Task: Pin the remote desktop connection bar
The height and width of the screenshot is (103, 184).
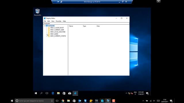Action: (58, 2)
